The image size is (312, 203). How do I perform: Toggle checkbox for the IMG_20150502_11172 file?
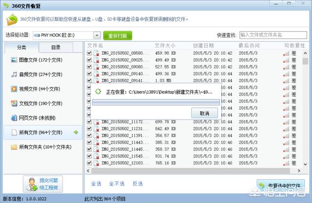[89, 121]
